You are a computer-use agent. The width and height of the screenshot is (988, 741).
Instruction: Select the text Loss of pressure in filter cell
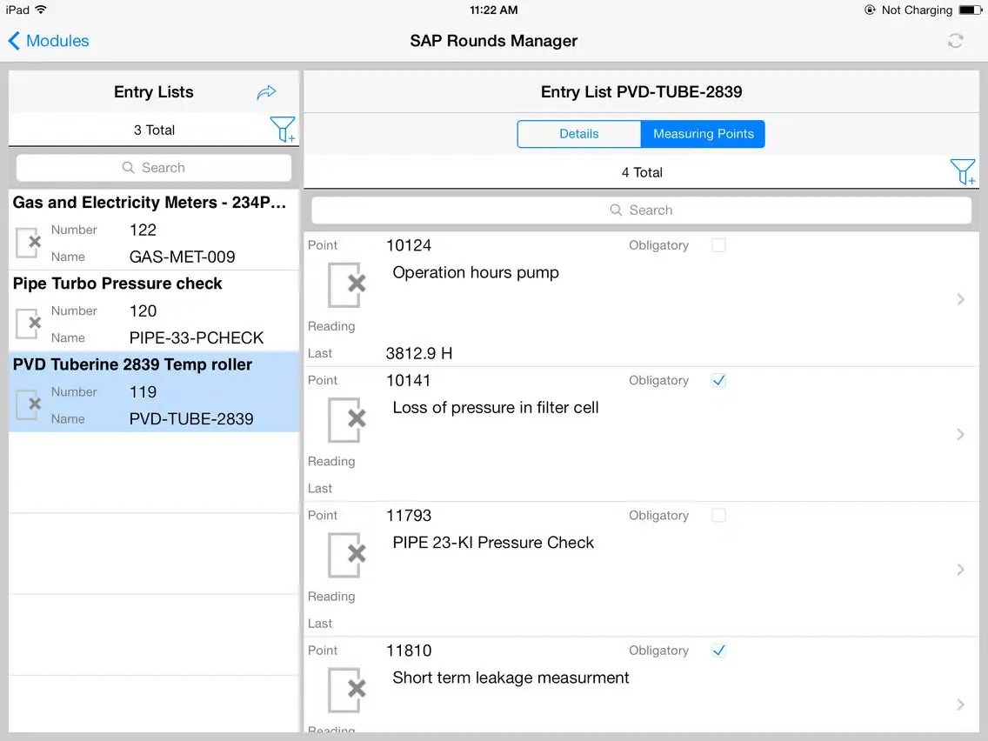point(495,408)
